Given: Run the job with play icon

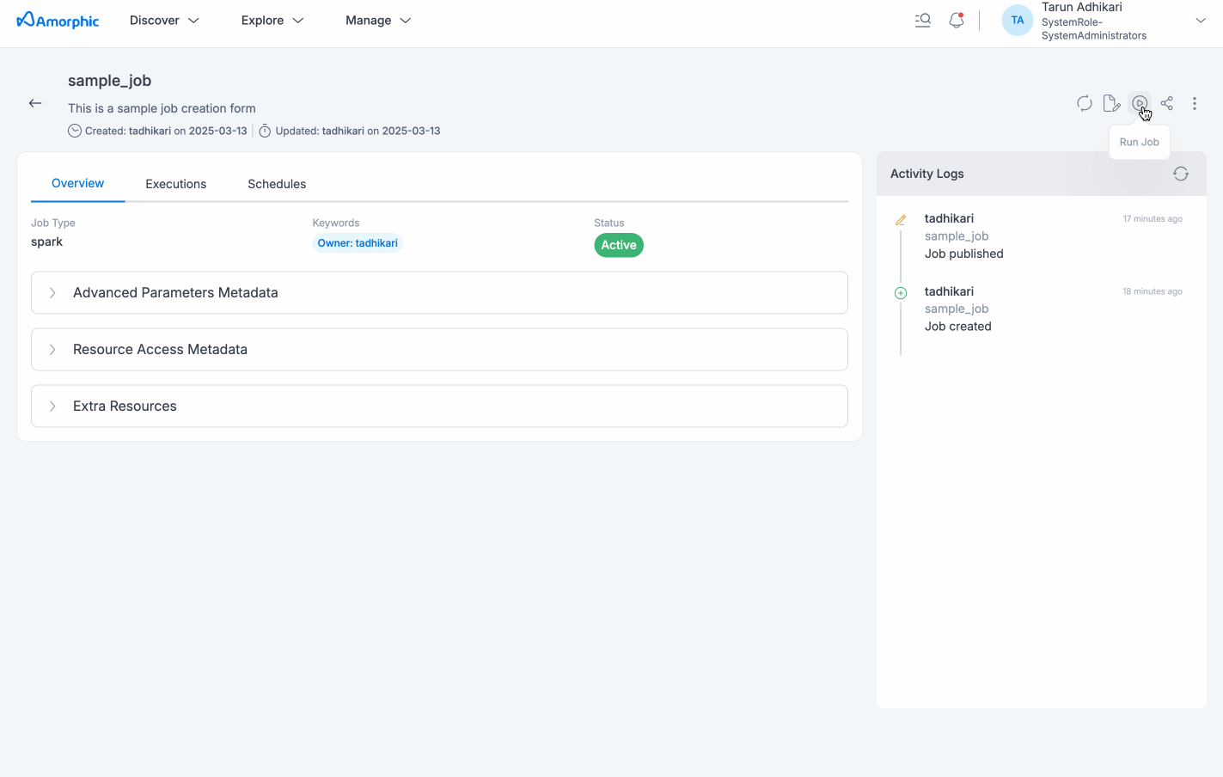Looking at the screenshot, I should pyautogui.click(x=1140, y=103).
